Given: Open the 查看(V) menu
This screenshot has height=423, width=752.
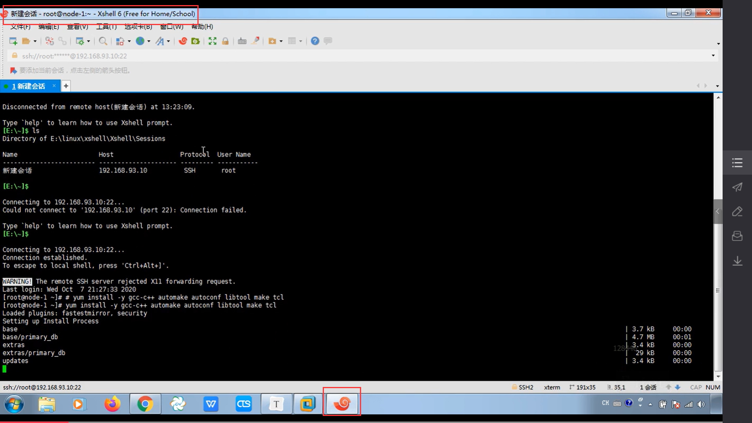Looking at the screenshot, I should point(78,27).
